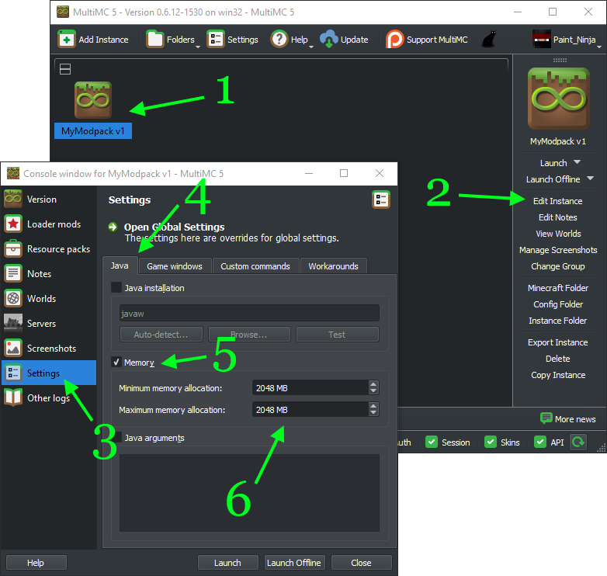Viewport: 607px width, 576px height.
Task: Open the Version page in console window
Action: 49,200
